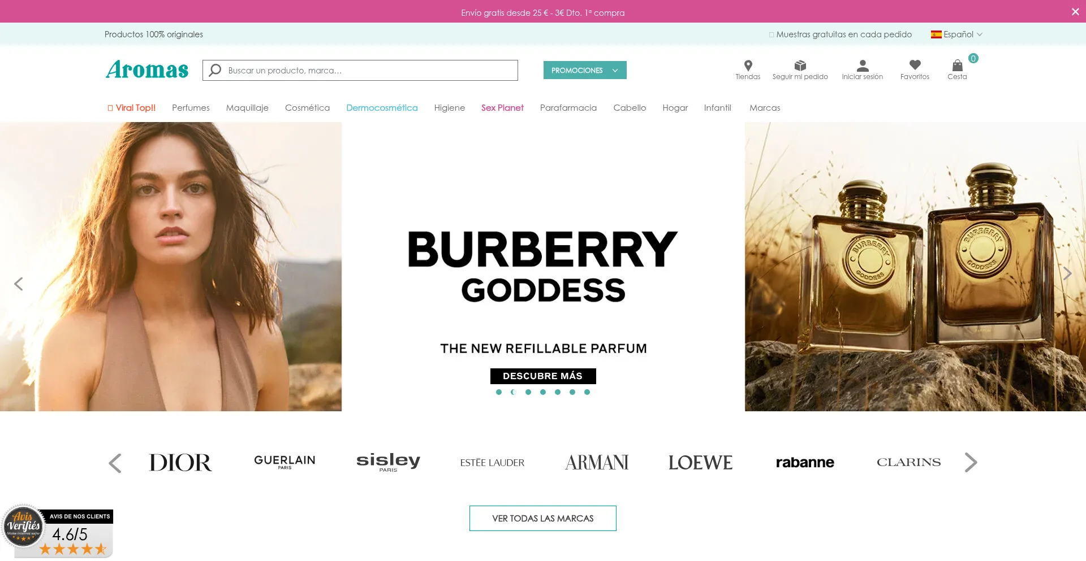The height and width of the screenshot is (561, 1086).
Task: Click the magnifying glass search icon
Action: click(x=215, y=70)
